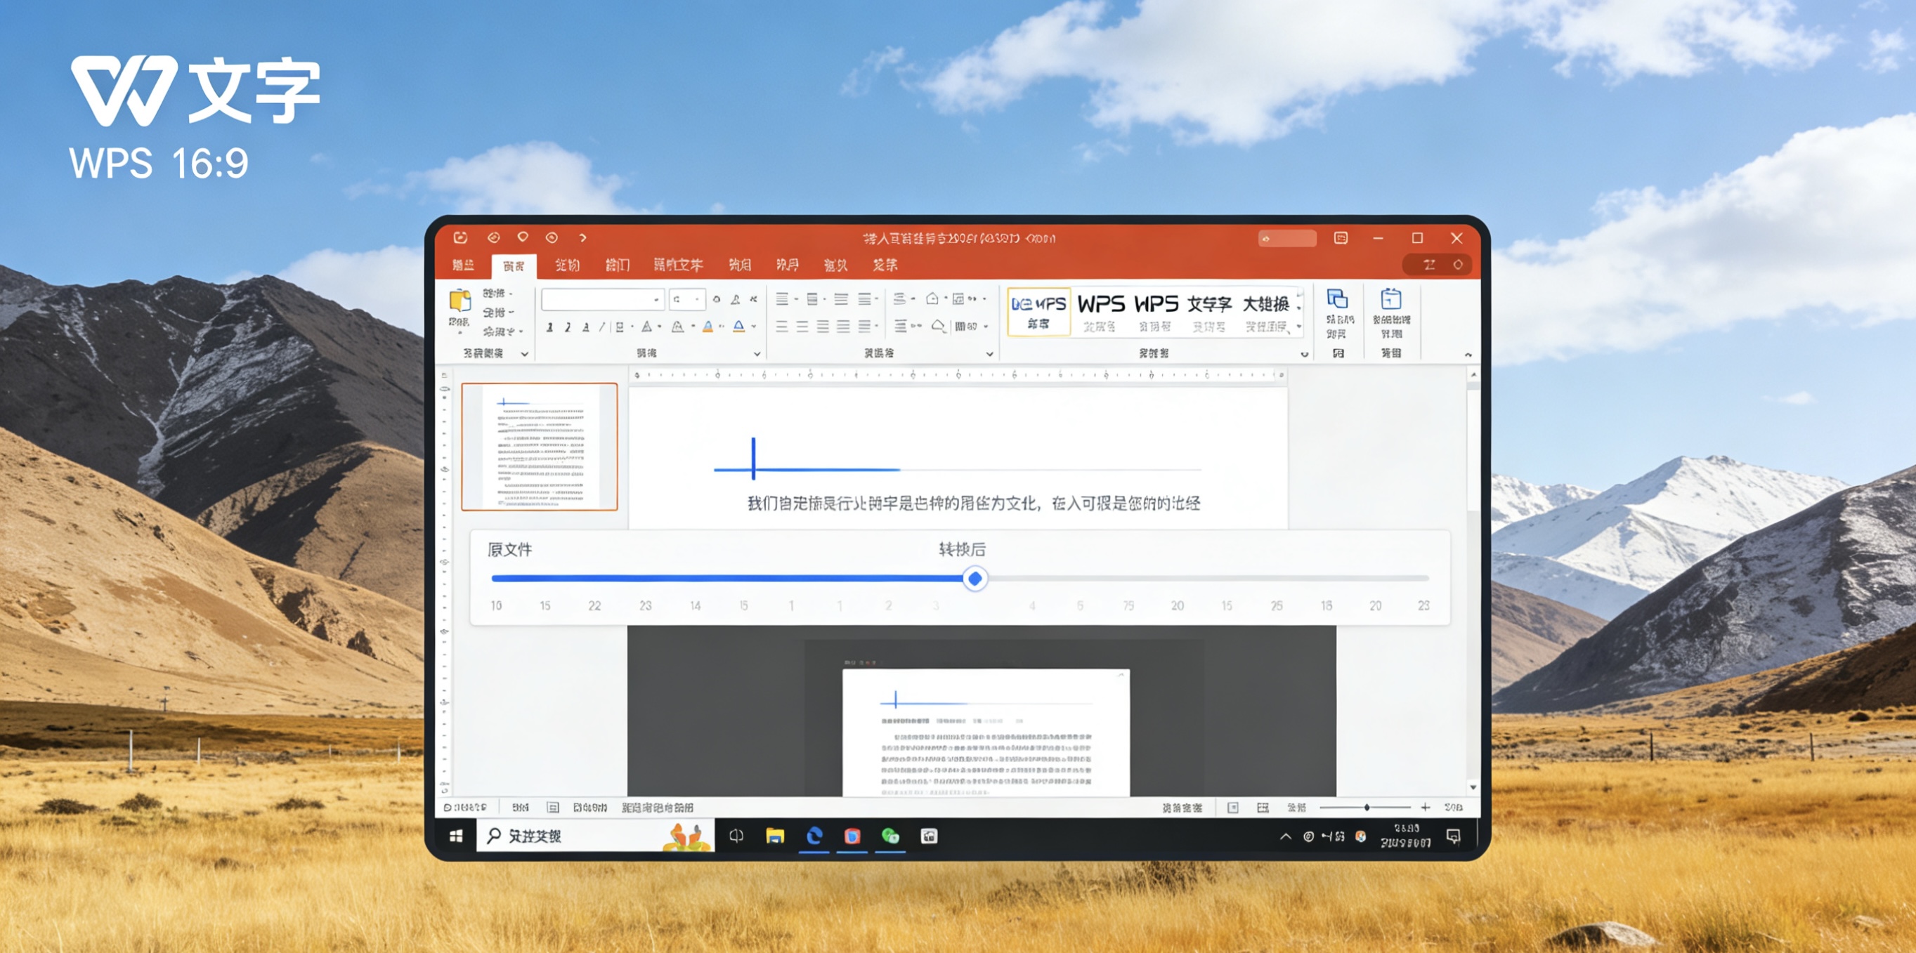Click the zoom in plus button
The width and height of the screenshot is (1916, 953).
[x=1425, y=808]
